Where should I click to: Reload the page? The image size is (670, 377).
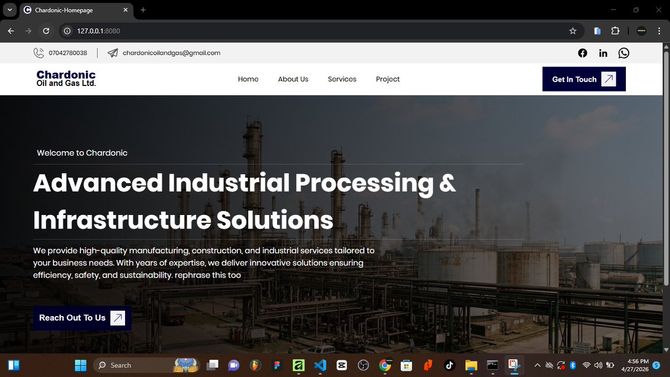pyautogui.click(x=46, y=31)
